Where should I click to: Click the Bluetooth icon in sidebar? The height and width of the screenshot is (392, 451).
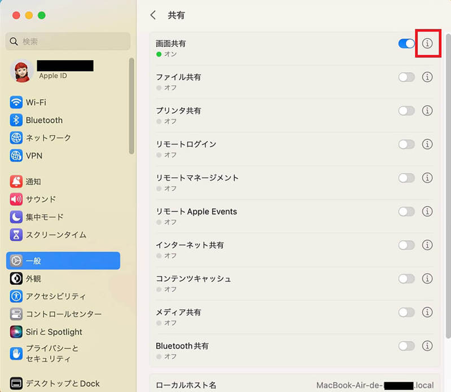[x=16, y=120]
